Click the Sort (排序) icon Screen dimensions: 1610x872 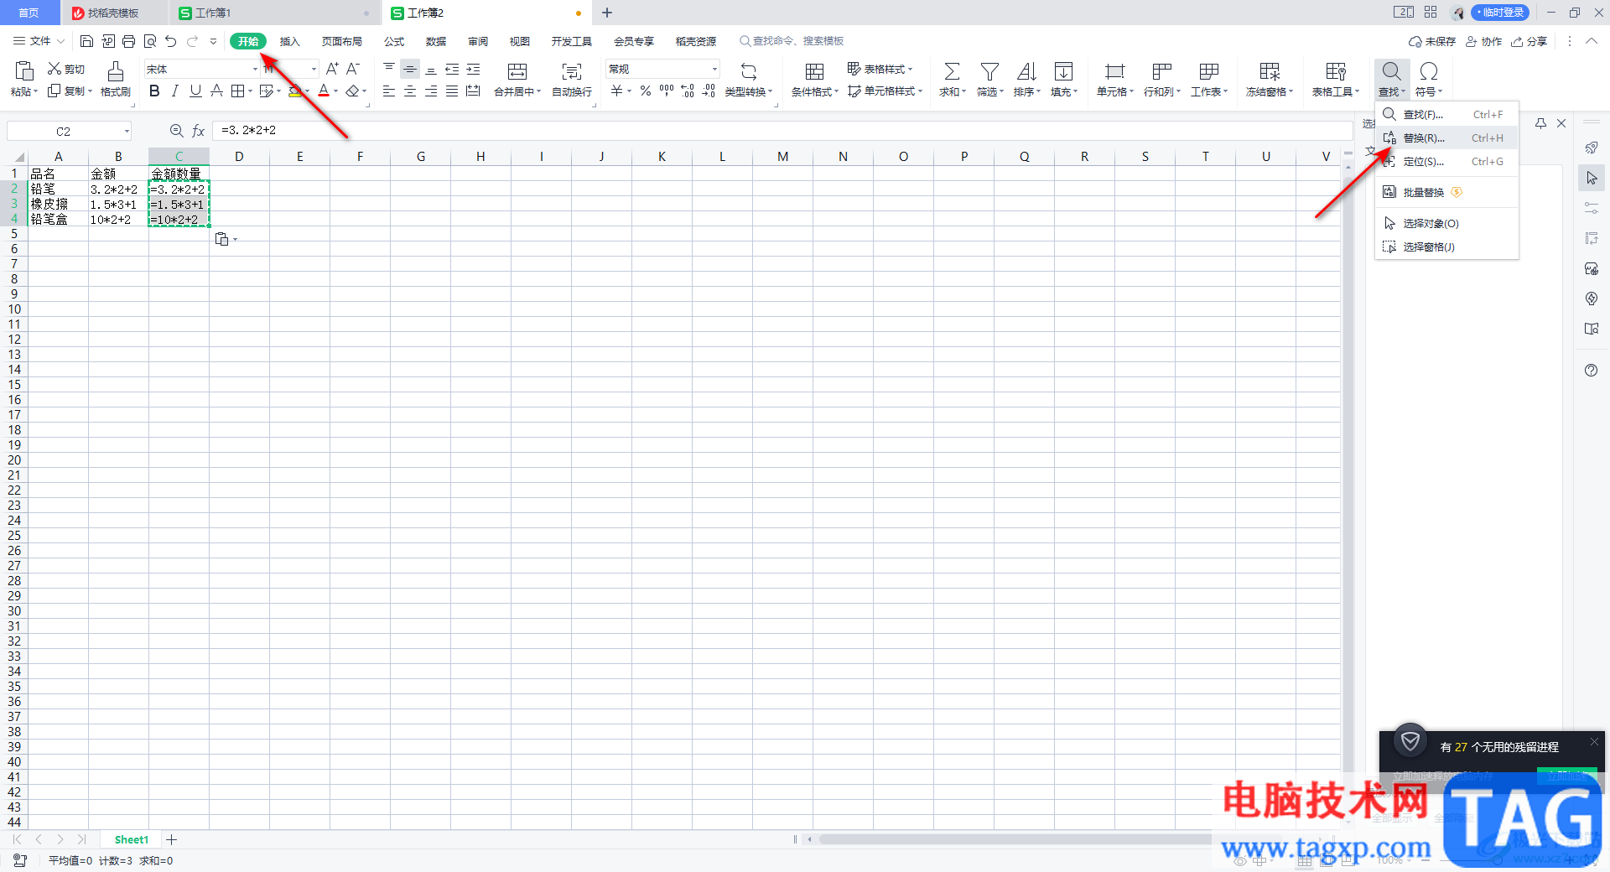pos(1026,72)
